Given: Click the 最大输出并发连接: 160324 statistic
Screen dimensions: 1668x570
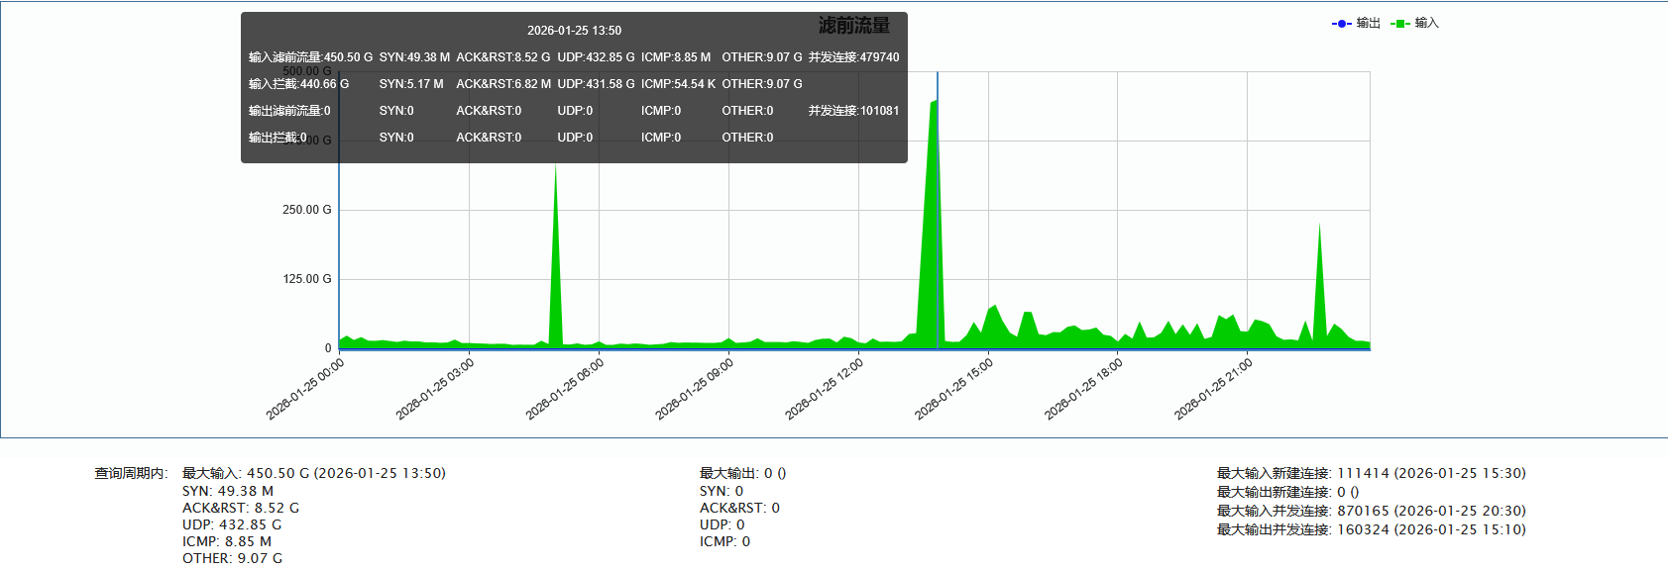Looking at the screenshot, I should (1371, 529).
